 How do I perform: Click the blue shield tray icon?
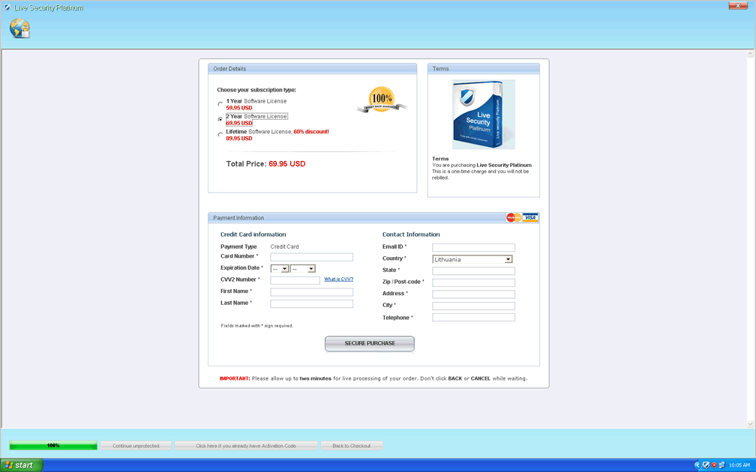point(706,465)
